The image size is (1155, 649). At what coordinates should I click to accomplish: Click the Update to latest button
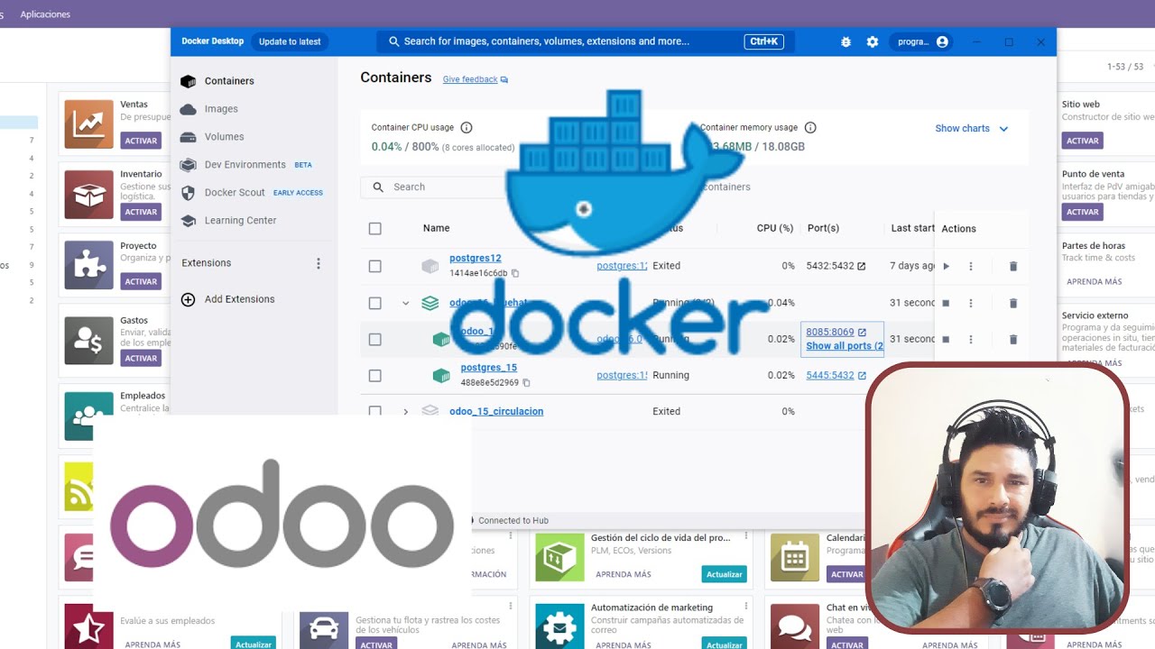(290, 41)
